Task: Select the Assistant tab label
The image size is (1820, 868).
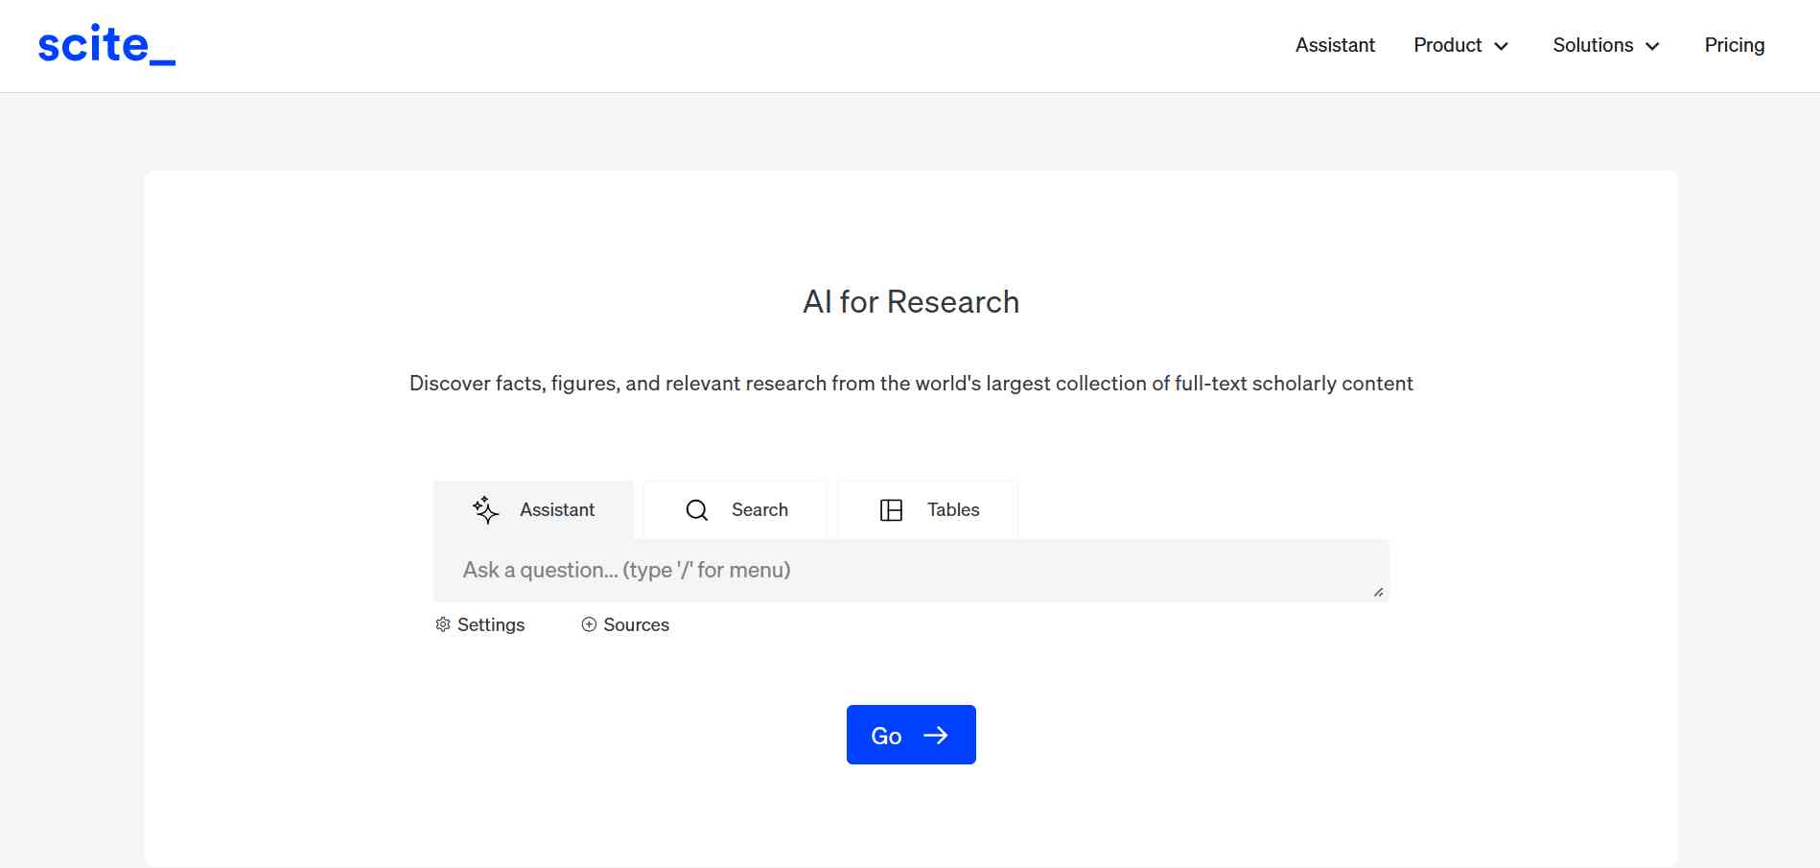Action: point(557,510)
